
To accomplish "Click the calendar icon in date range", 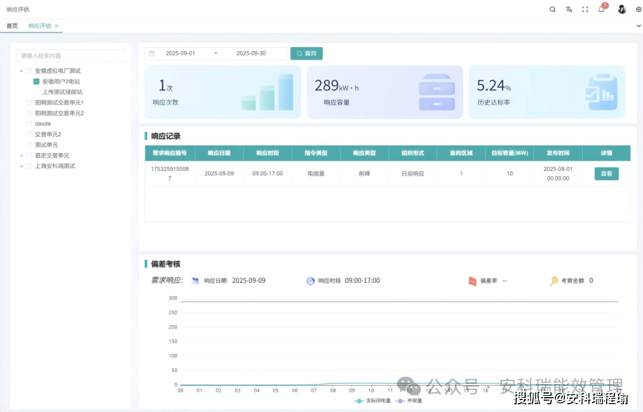I will [152, 54].
